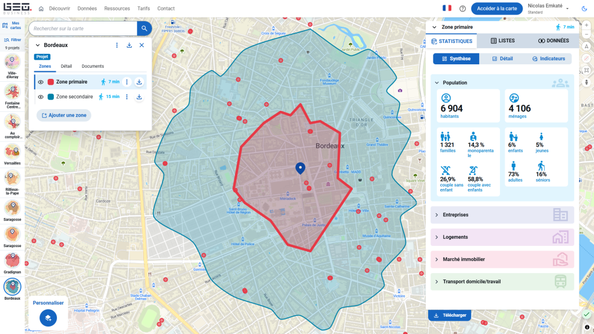Click the Personnaliser layers button
The width and height of the screenshot is (594, 334).
48,317
